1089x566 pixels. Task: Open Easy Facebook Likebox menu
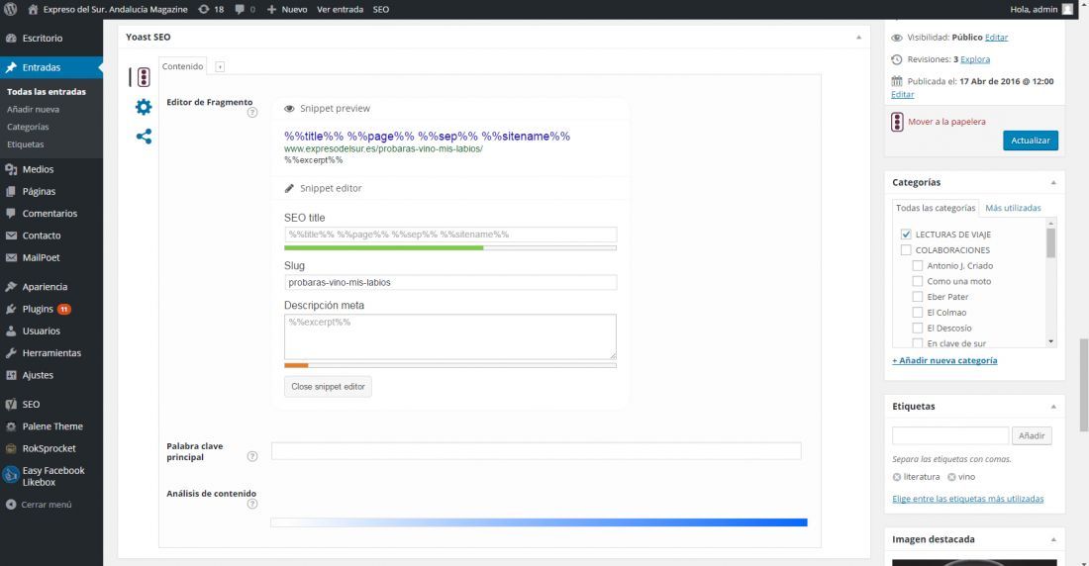pos(51,476)
